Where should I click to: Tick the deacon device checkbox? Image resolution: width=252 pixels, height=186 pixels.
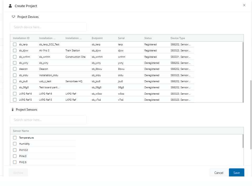pos(15,69)
